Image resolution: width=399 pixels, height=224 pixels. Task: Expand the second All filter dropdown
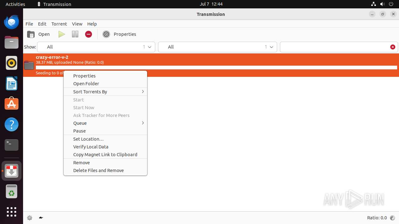tap(218, 47)
